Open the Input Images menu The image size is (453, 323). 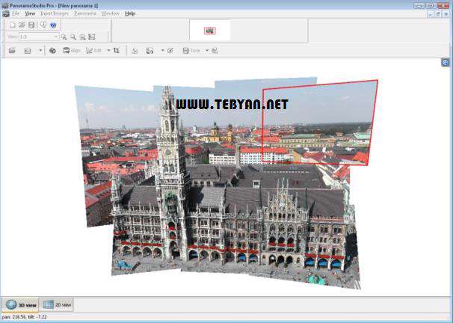[x=55, y=13]
